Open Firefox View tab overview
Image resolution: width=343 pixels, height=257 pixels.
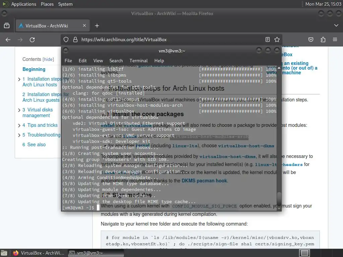(x=7, y=25)
